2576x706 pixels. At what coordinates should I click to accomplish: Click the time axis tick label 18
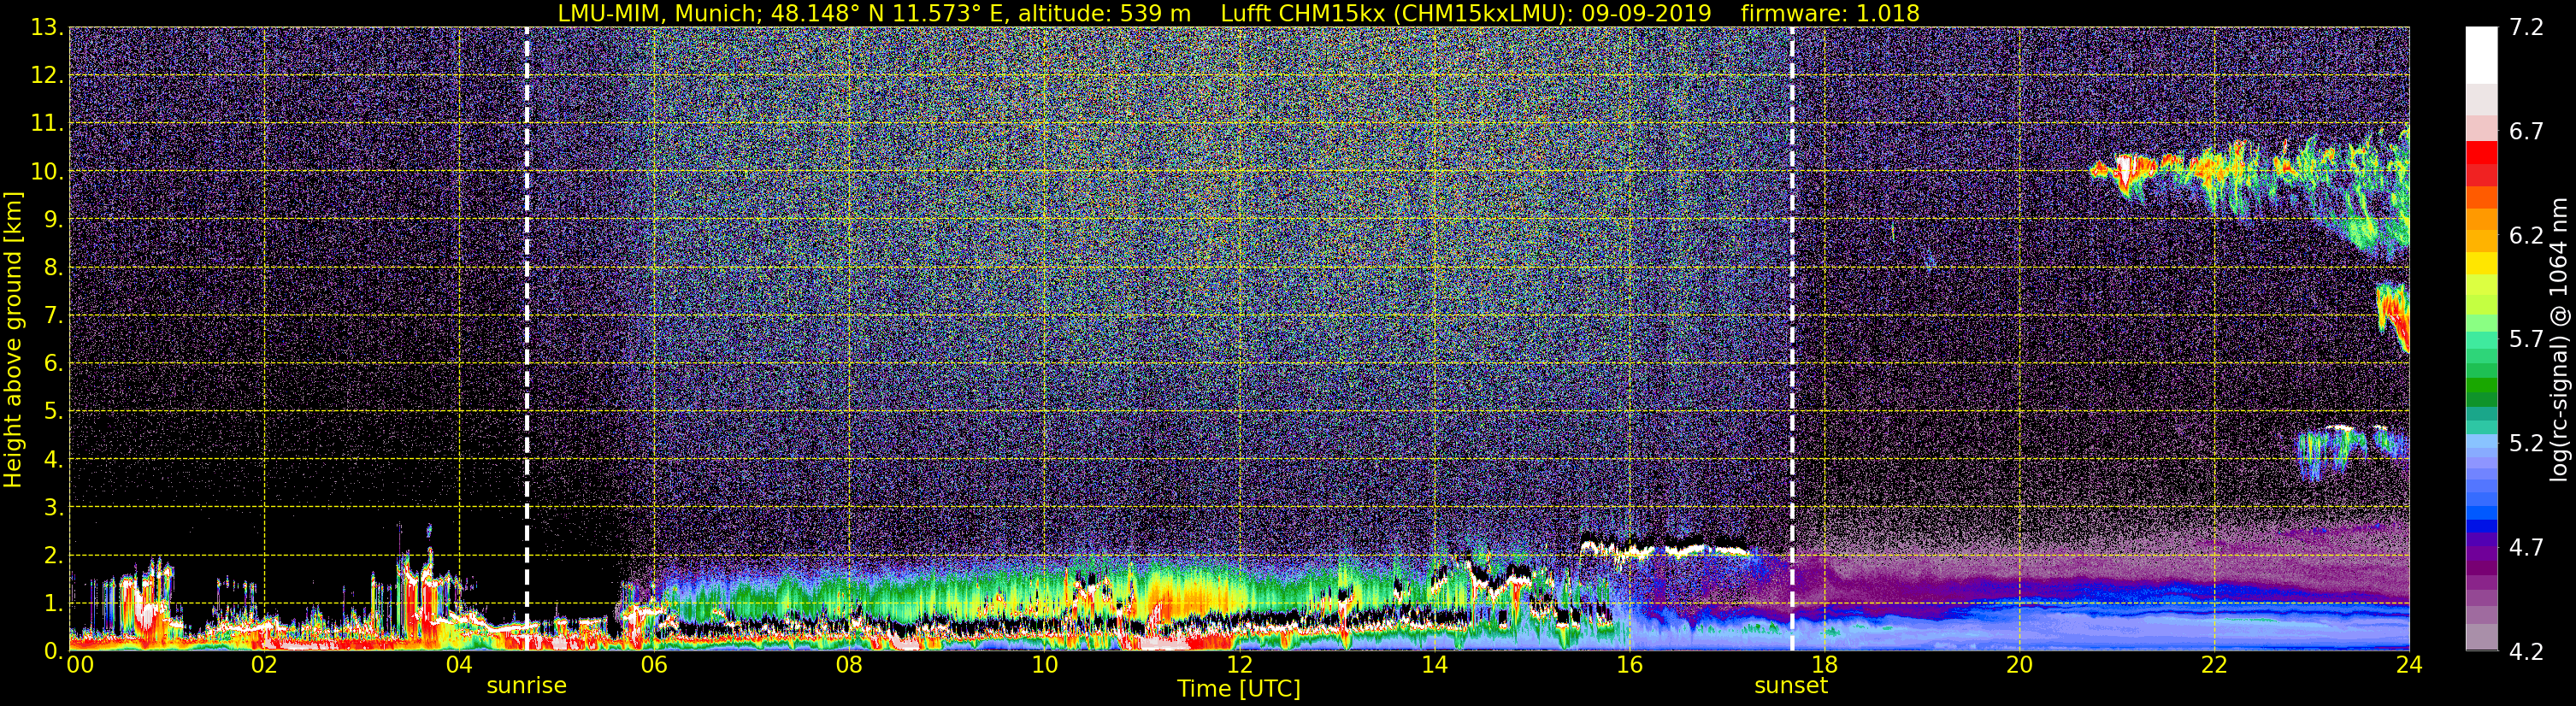(1824, 665)
